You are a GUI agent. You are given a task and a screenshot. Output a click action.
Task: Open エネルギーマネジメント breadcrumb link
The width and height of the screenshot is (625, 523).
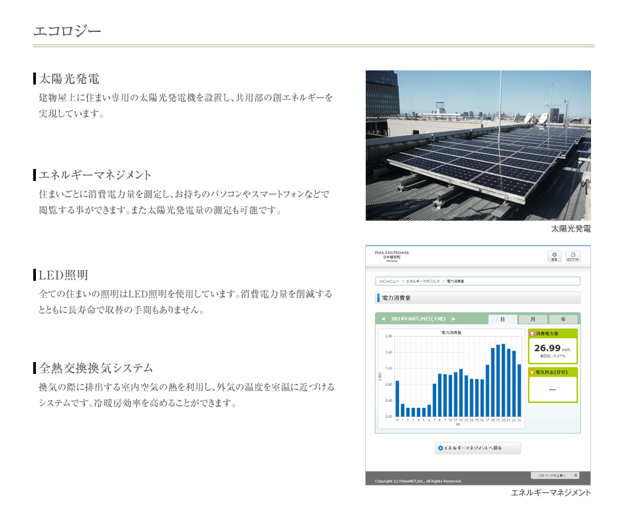423,281
